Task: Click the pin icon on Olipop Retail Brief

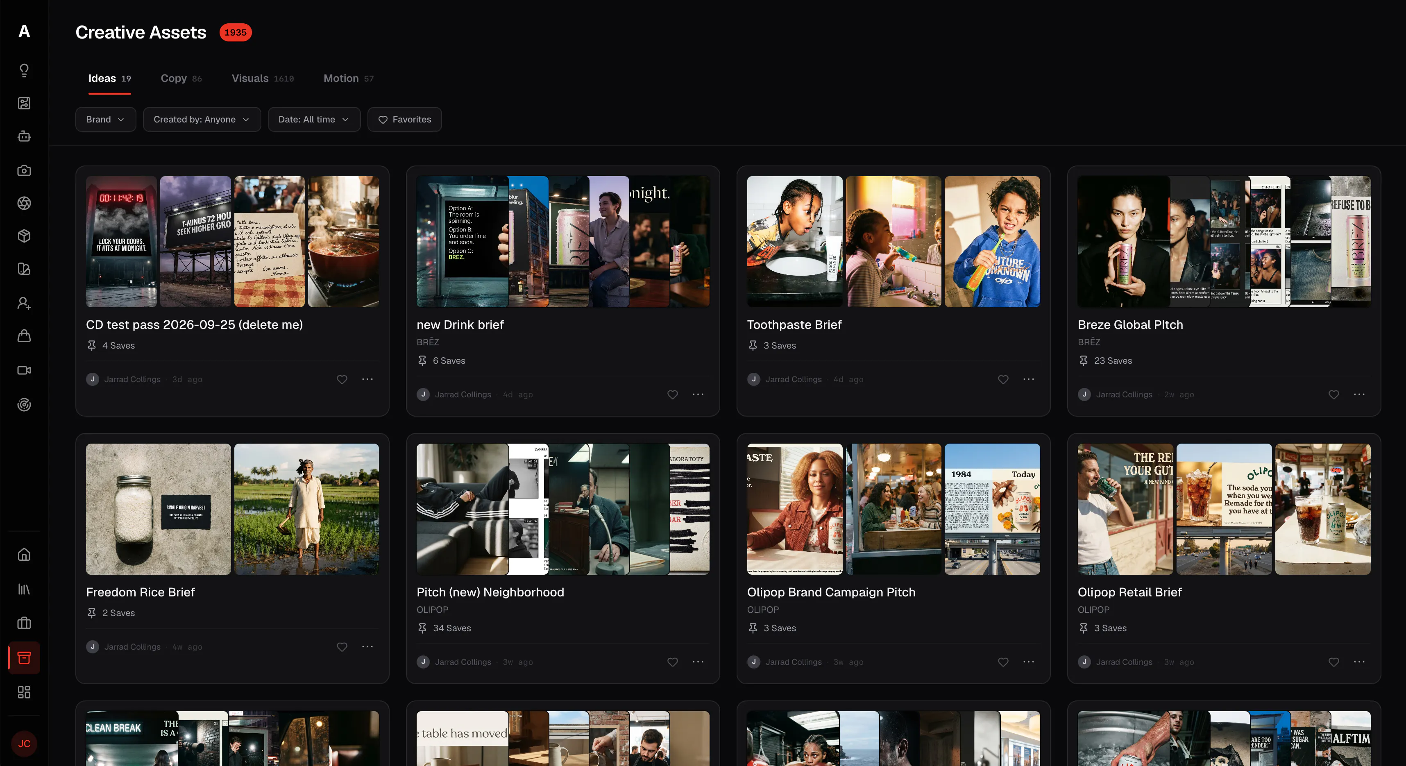Action: pyautogui.click(x=1084, y=628)
